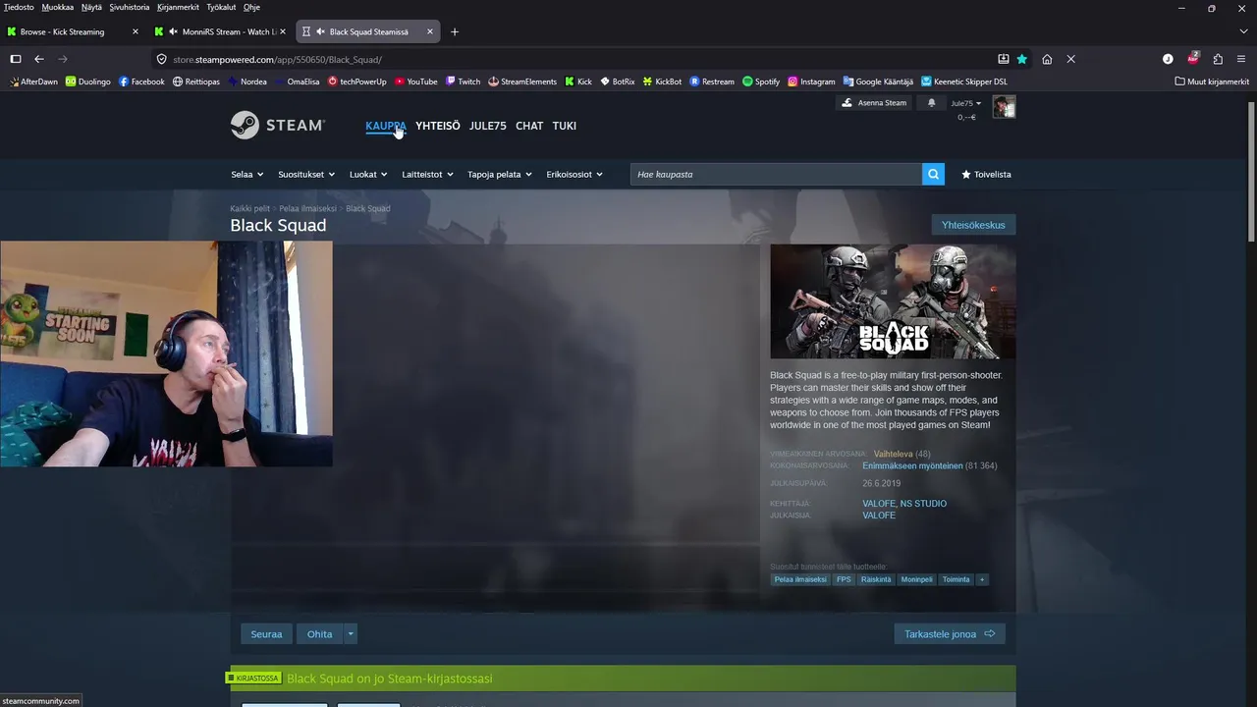Screen dimensions: 1257x707
Task: Open the Spotify bookmark
Action: pos(761,82)
